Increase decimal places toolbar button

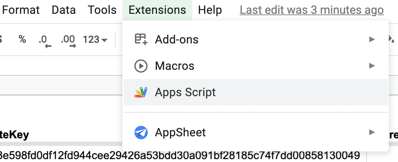tap(68, 41)
